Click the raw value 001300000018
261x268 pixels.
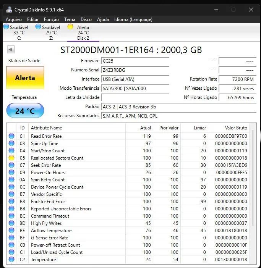coord(231,260)
